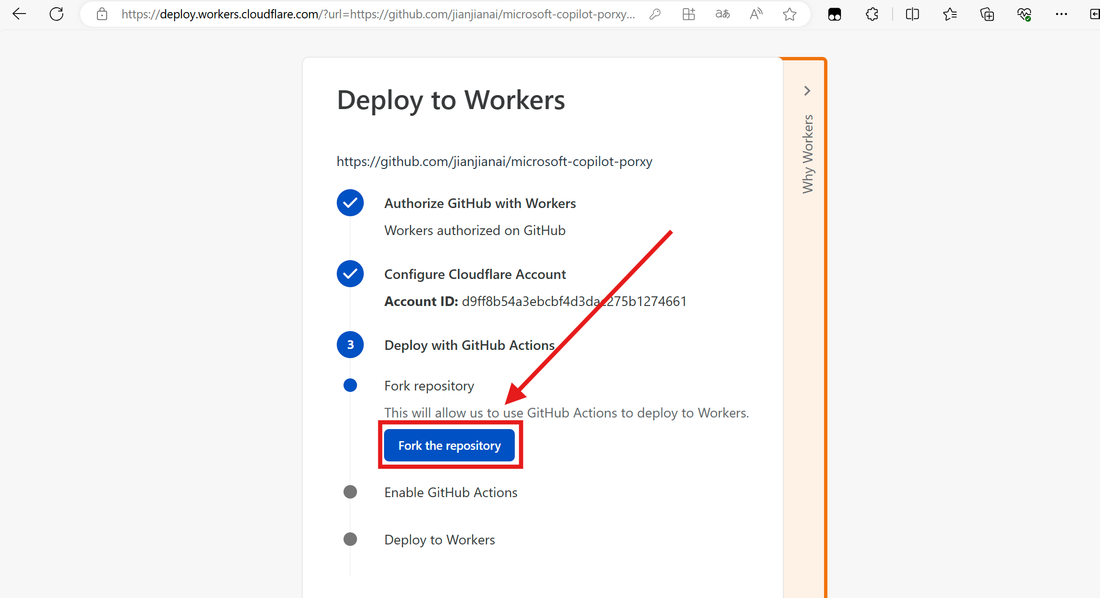Open Collections toolbar icon
The image size is (1100, 598).
pos(987,14)
